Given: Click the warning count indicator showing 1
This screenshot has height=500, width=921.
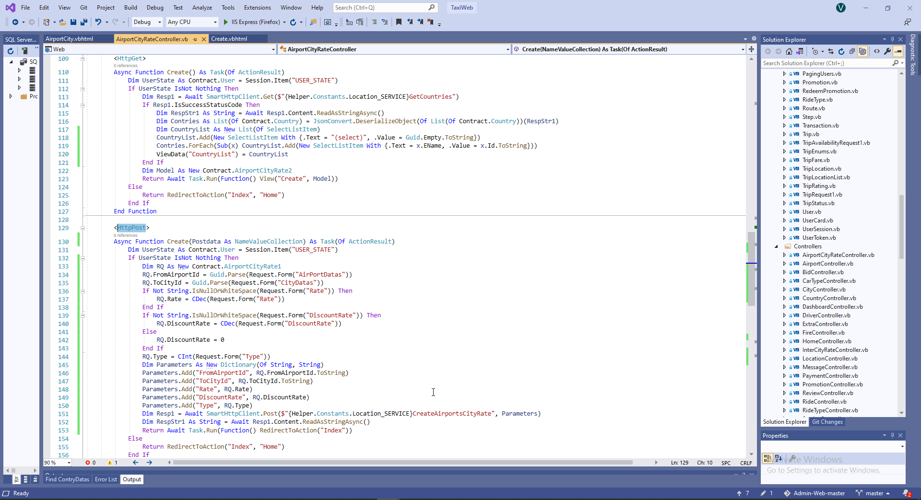Looking at the screenshot, I should [x=113, y=463].
